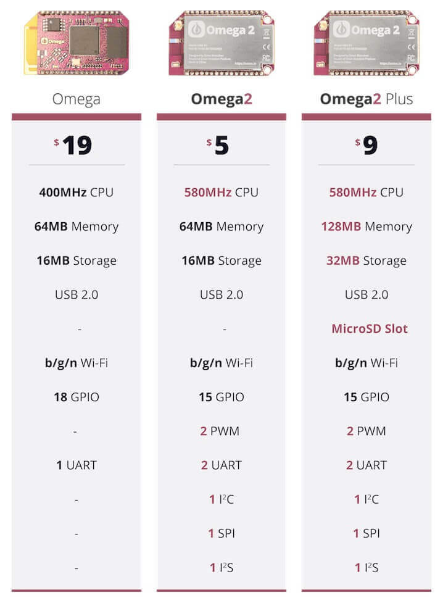The image size is (443, 603).
Task: Choose the Omega2 Plus column heading
Action: (x=366, y=99)
